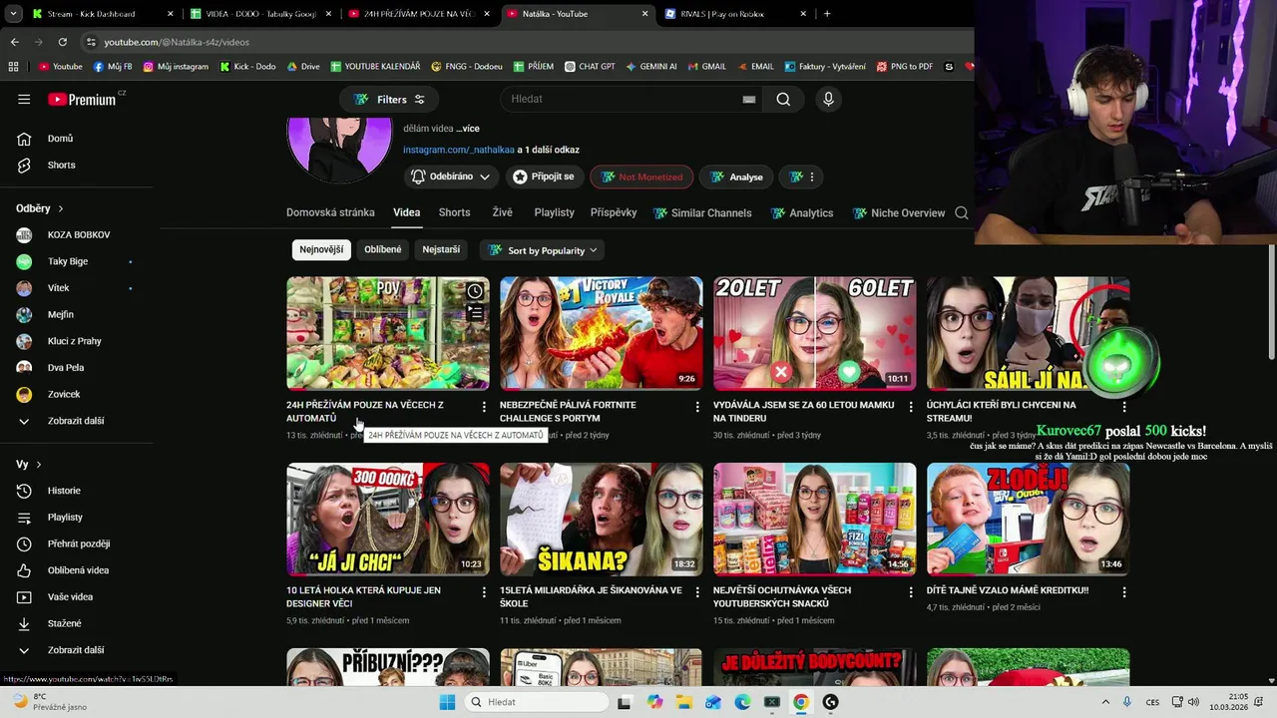Switch to Domovská stránka tab
Screen dimensions: 1277x718
click(330, 212)
